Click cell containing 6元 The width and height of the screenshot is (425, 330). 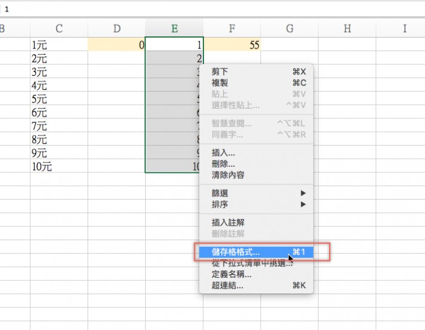pos(59,112)
